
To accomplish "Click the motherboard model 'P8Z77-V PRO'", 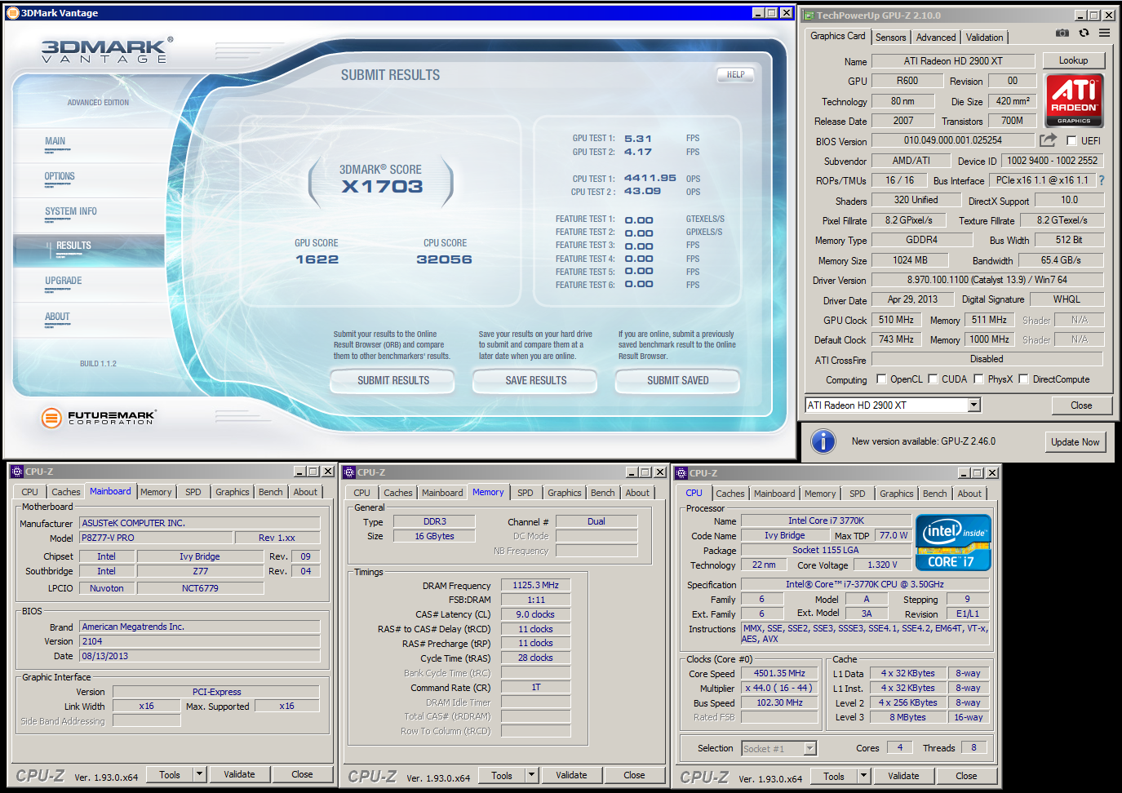I will (x=156, y=538).
